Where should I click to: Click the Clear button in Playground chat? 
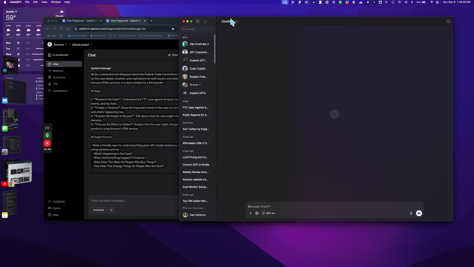point(173,55)
